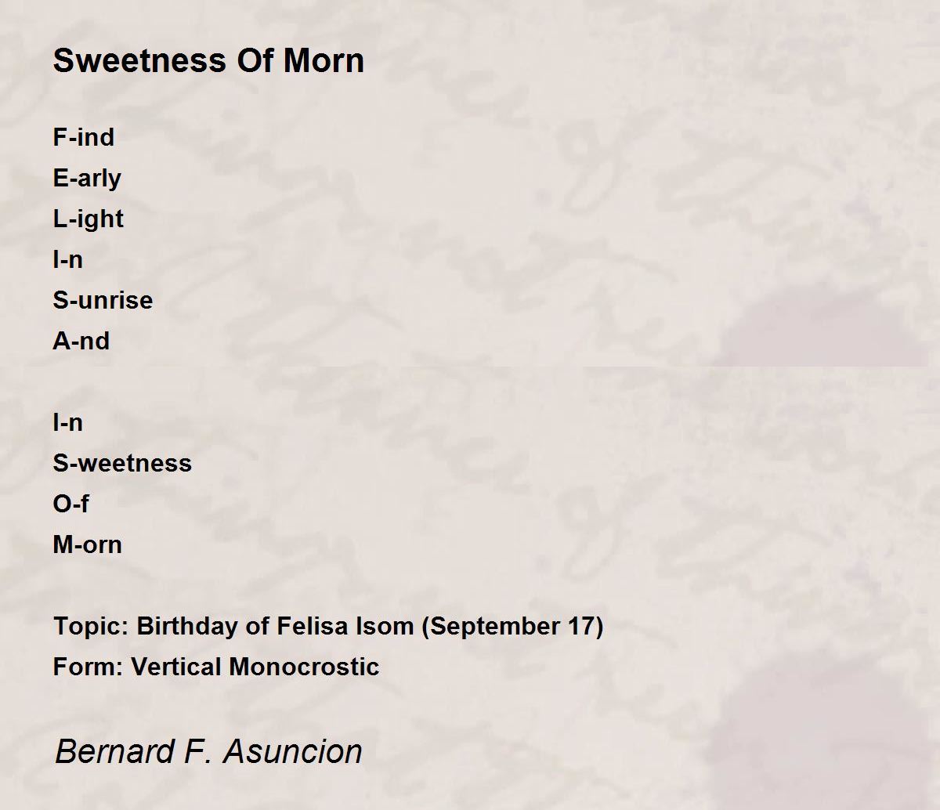The height and width of the screenshot is (810, 940).
Task: Click the first I-n line
Action: point(67,259)
